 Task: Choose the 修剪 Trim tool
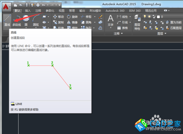[86, 17]
